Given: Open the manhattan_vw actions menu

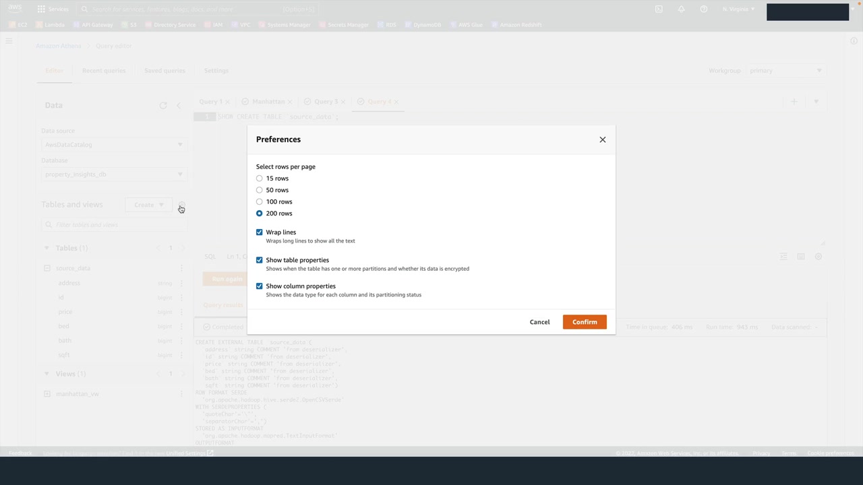Looking at the screenshot, I should [x=181, y=394].
